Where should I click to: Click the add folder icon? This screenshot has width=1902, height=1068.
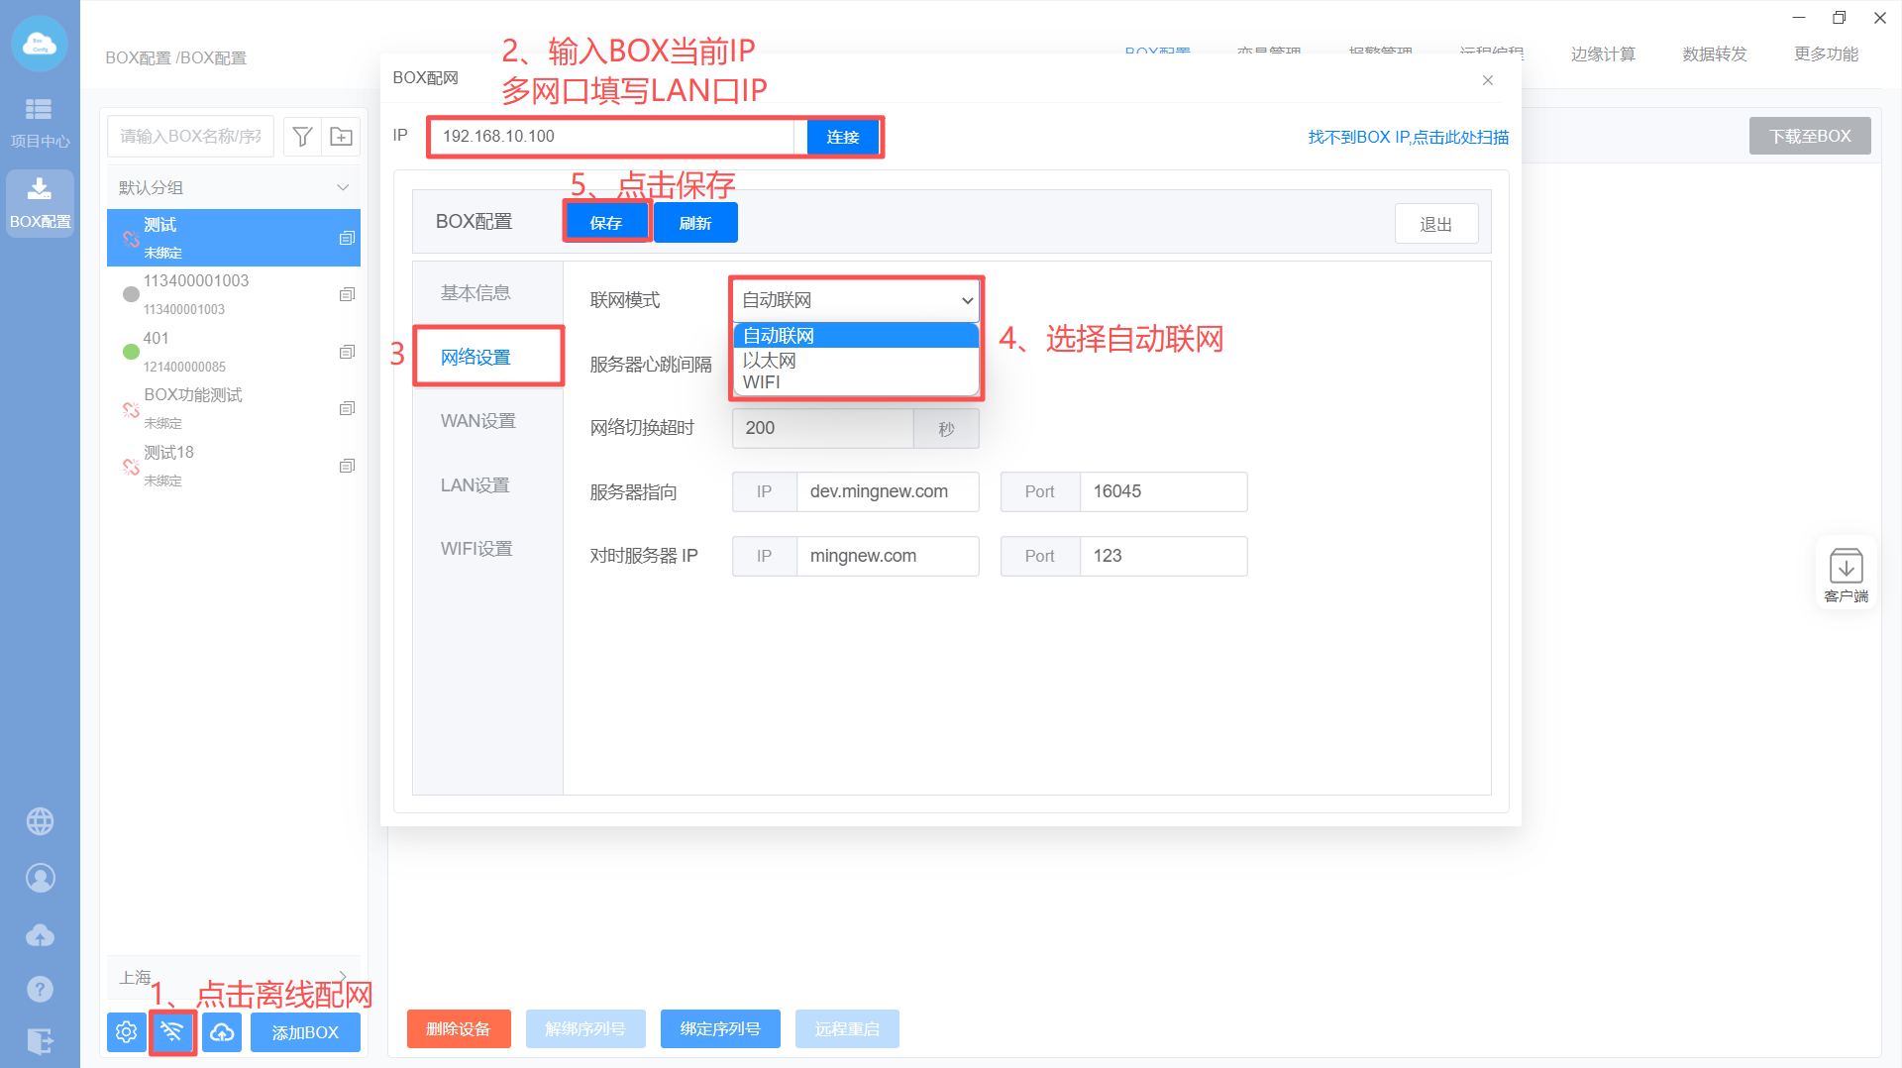pyautogui.click(x=341, y=137)
